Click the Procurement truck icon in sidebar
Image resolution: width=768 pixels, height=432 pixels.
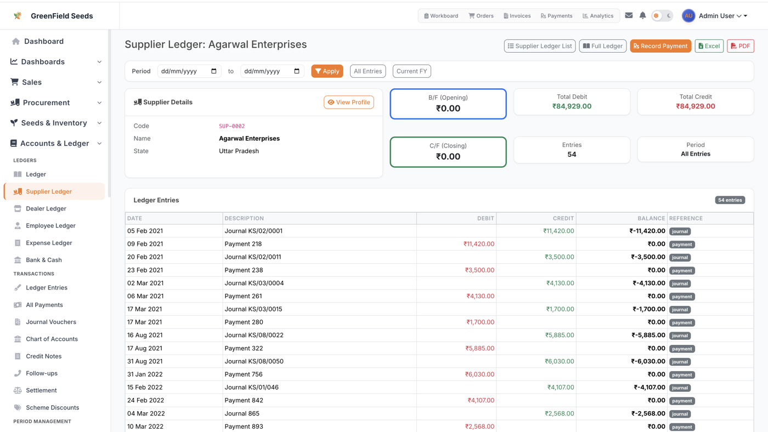[x=15, y=103]
